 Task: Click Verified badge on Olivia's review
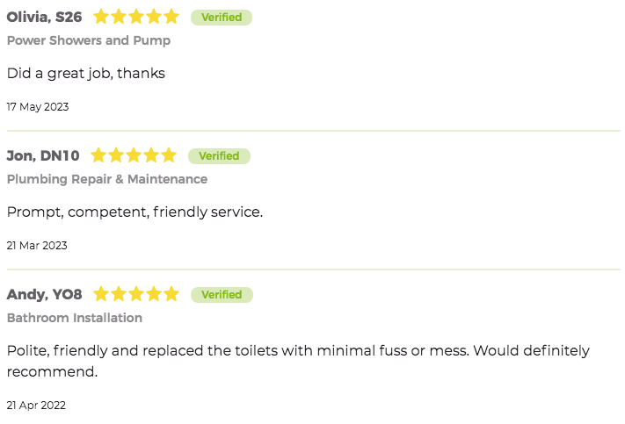coord(222,18)
